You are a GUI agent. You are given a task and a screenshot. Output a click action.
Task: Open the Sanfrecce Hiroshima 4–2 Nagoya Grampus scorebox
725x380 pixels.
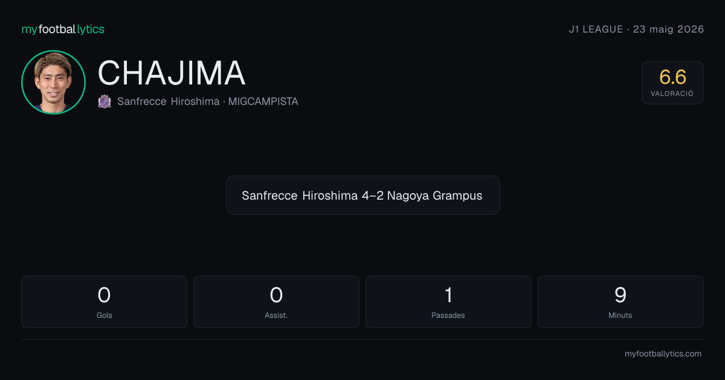(x=362, y=195)
